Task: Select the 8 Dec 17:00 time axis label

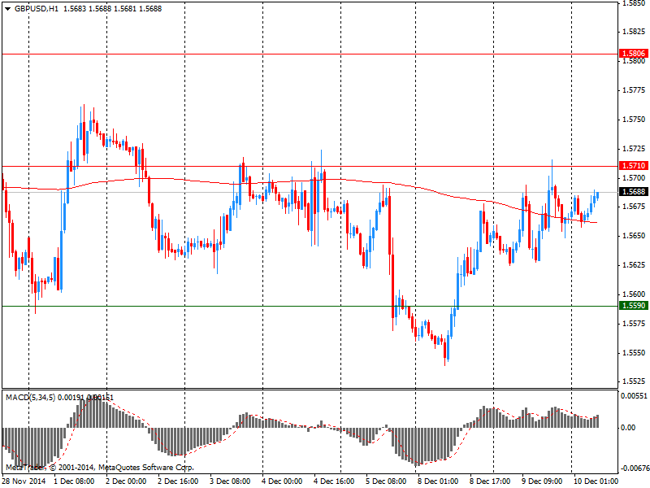Action: [x=490, y=481]
